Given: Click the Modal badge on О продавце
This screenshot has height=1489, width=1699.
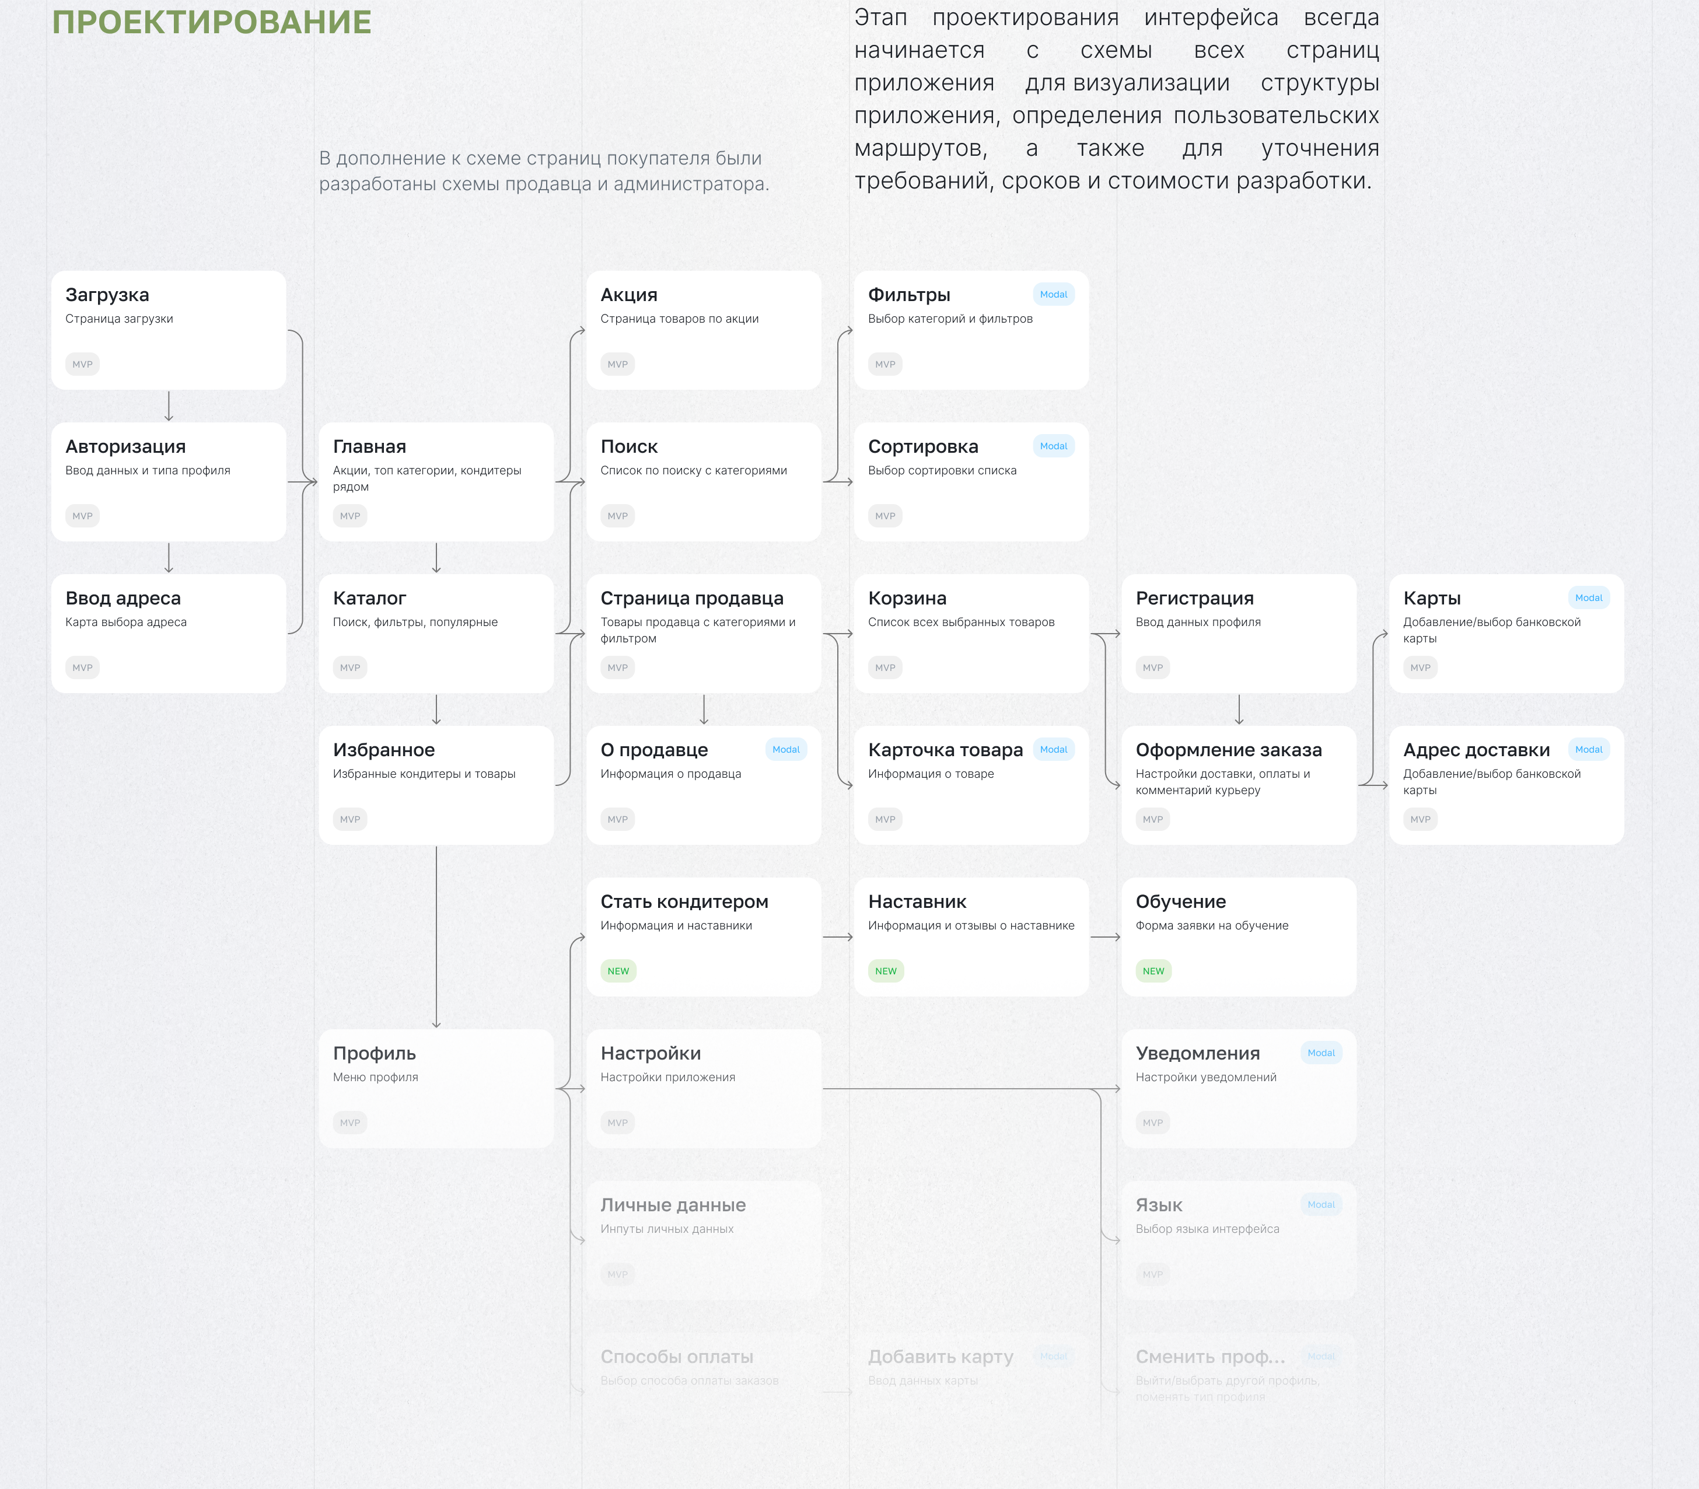Looking at the screenshot, I should pos(785,750).
